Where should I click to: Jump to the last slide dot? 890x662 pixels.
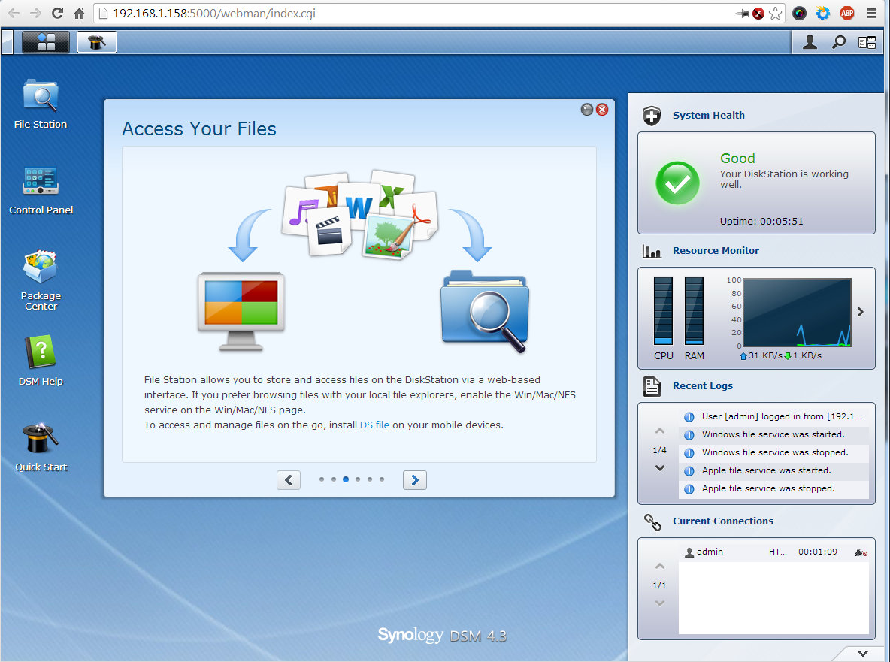(382, 479)
